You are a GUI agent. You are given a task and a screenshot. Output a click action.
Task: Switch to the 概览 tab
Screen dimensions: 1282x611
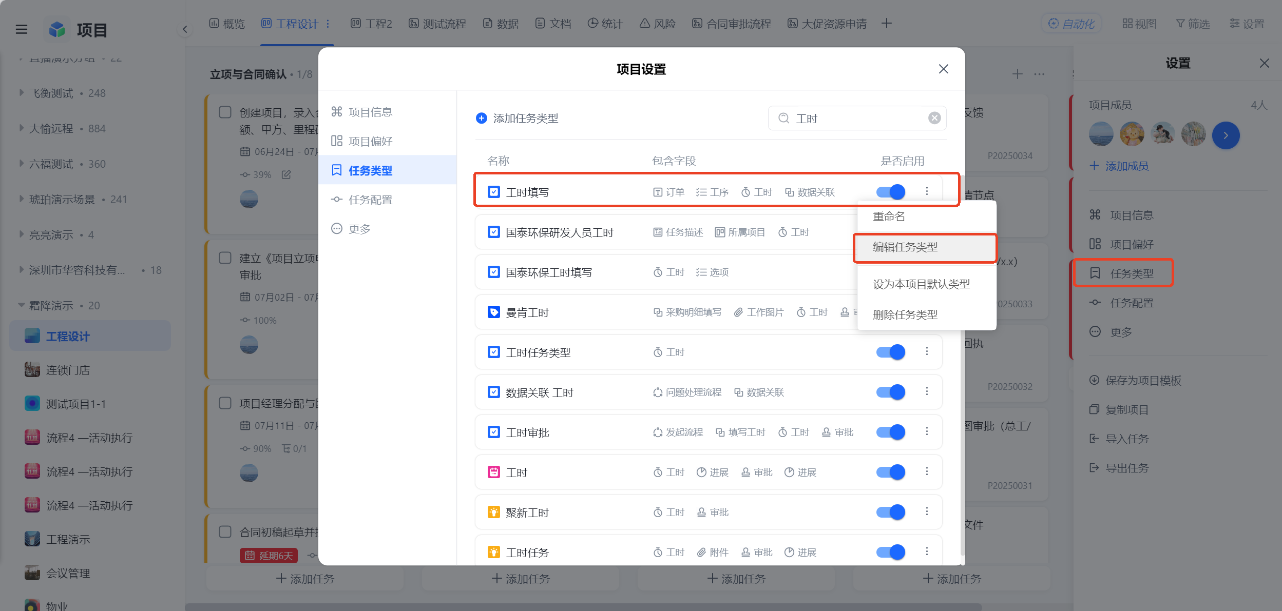(x=227, y=24)
